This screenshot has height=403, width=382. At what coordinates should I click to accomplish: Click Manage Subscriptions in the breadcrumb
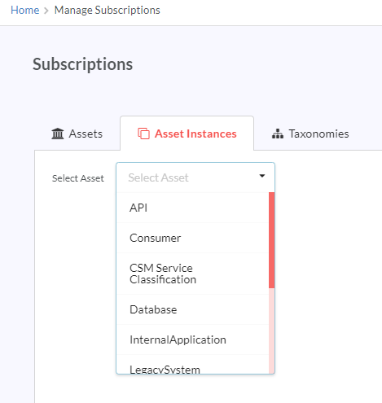[x=108, y=11]
